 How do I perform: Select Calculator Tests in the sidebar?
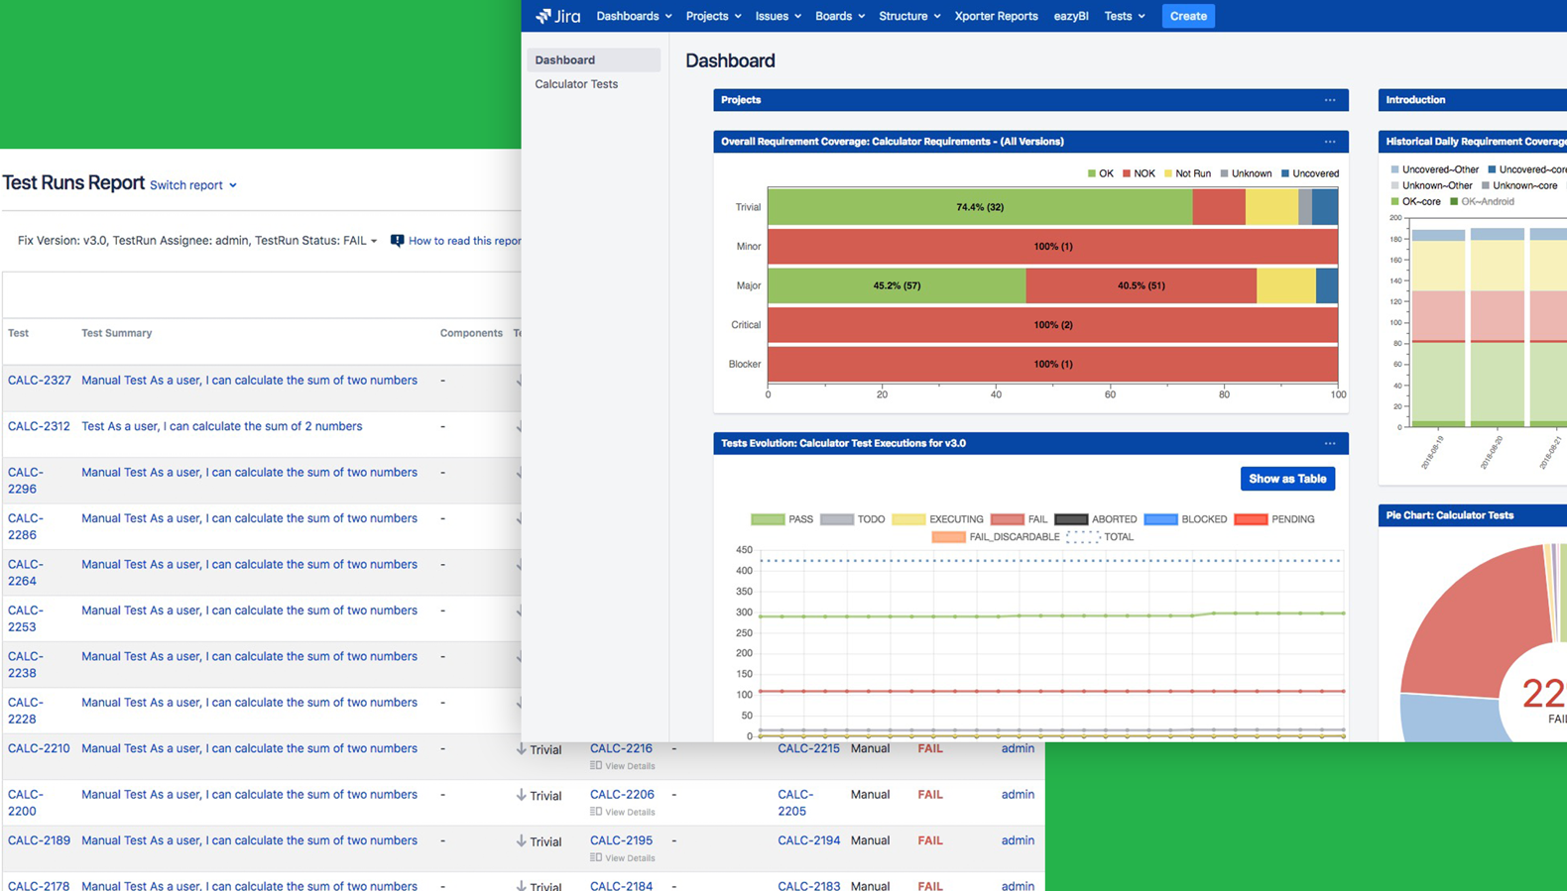click(576, 84)
